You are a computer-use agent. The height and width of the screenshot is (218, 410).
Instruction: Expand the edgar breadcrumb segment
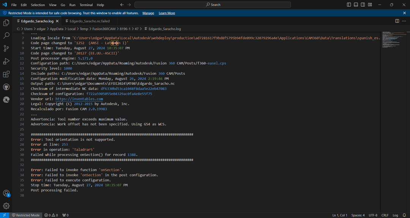pyautogui.click(x=41, y=29)
